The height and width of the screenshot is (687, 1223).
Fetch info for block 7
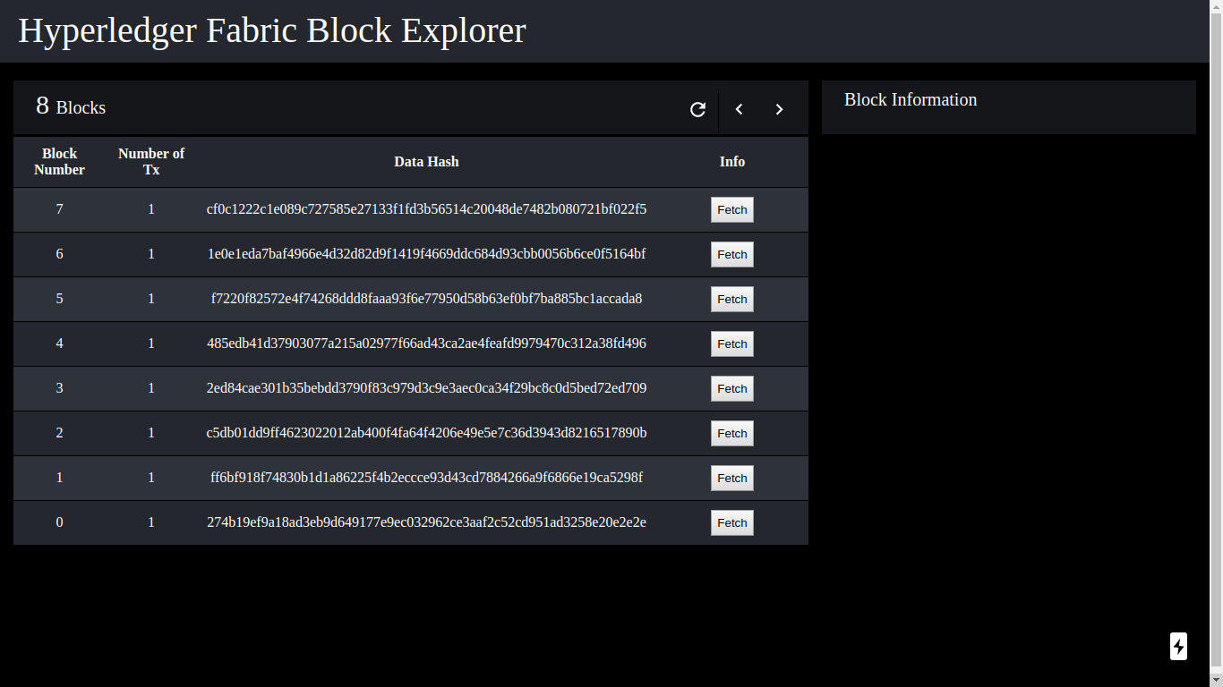point(731,209)
